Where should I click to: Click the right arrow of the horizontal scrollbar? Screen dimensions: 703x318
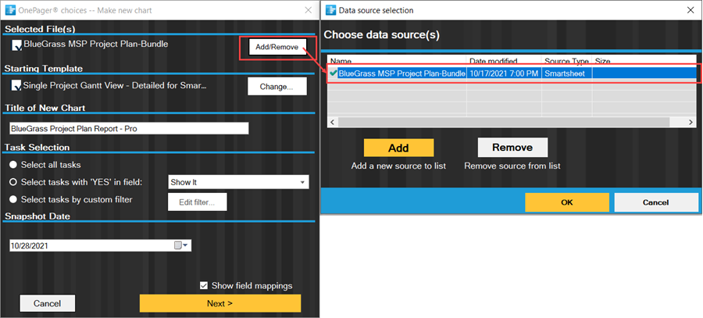click(691, 122)
